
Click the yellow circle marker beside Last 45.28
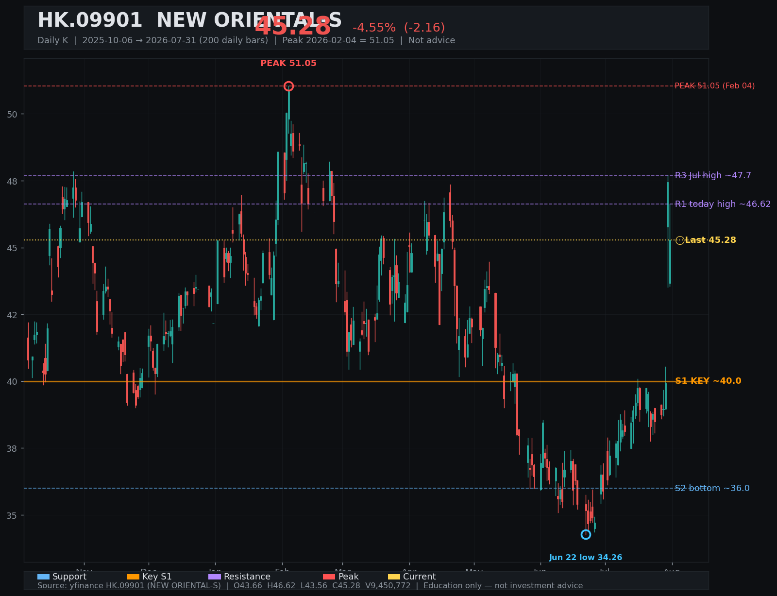(680, 240)
